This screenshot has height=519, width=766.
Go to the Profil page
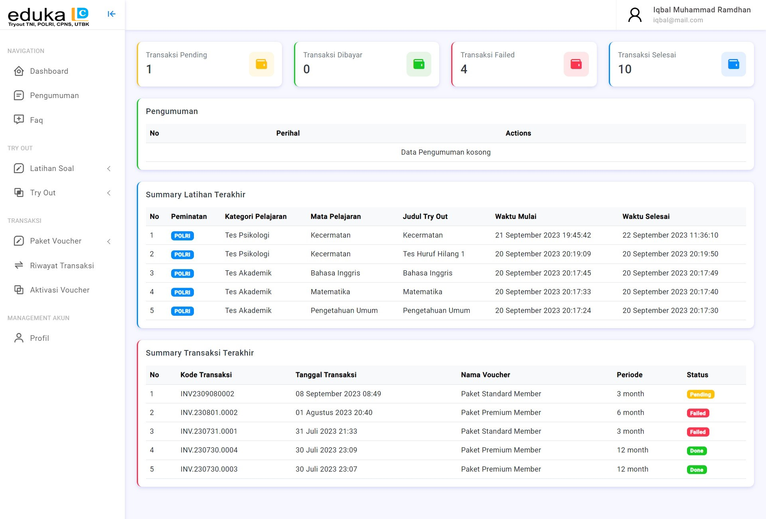click(x=39, y=338)
